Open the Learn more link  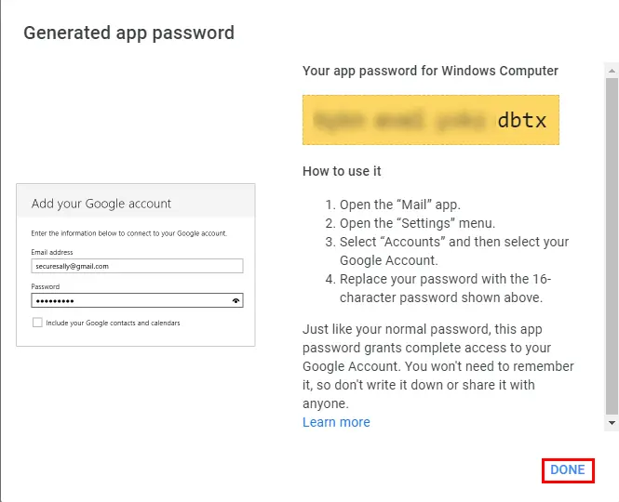coord(336,422)
